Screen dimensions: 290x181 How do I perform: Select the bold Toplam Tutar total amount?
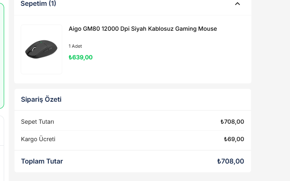231,161
